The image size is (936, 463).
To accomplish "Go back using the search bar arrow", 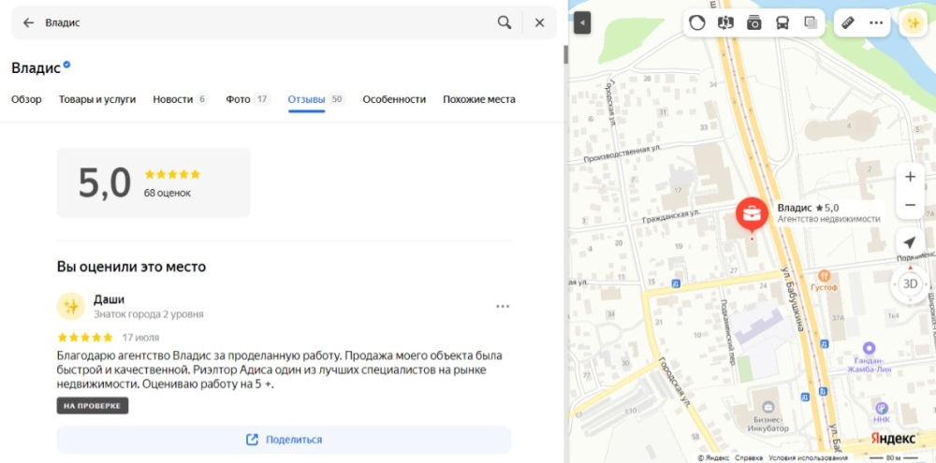I will (28, 22).
